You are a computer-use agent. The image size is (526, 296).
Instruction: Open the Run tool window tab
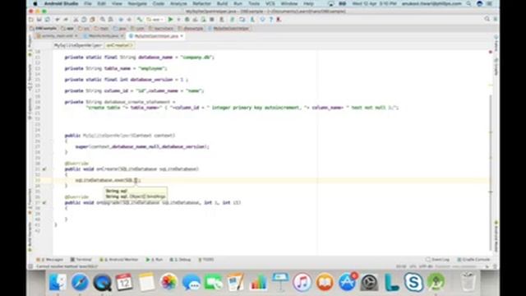[155, 260]
